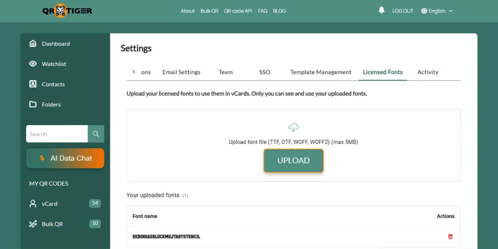Click the globe language icon

pos(424,11)
